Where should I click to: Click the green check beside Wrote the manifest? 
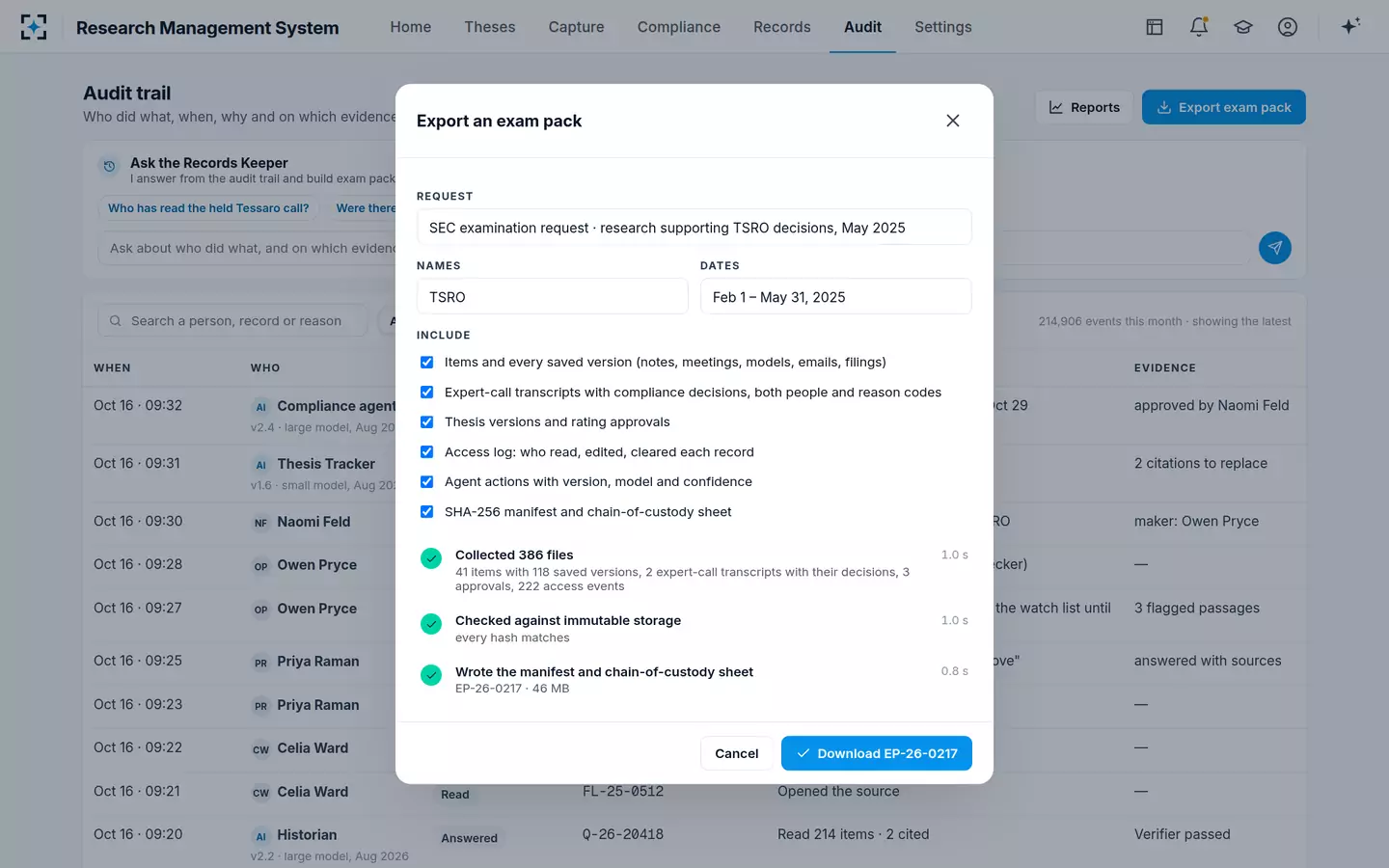pyautogui.click(x=431, y=675)
